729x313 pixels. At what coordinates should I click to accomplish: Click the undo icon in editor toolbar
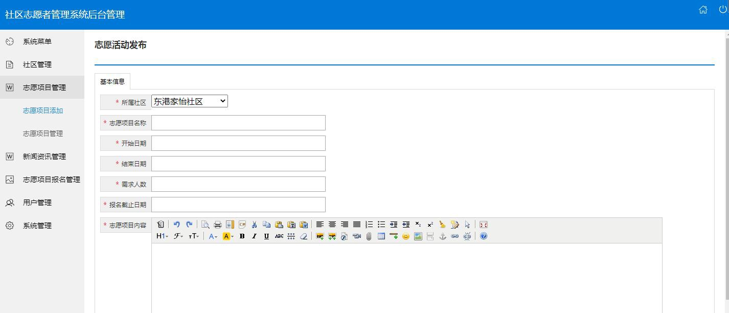176,225
